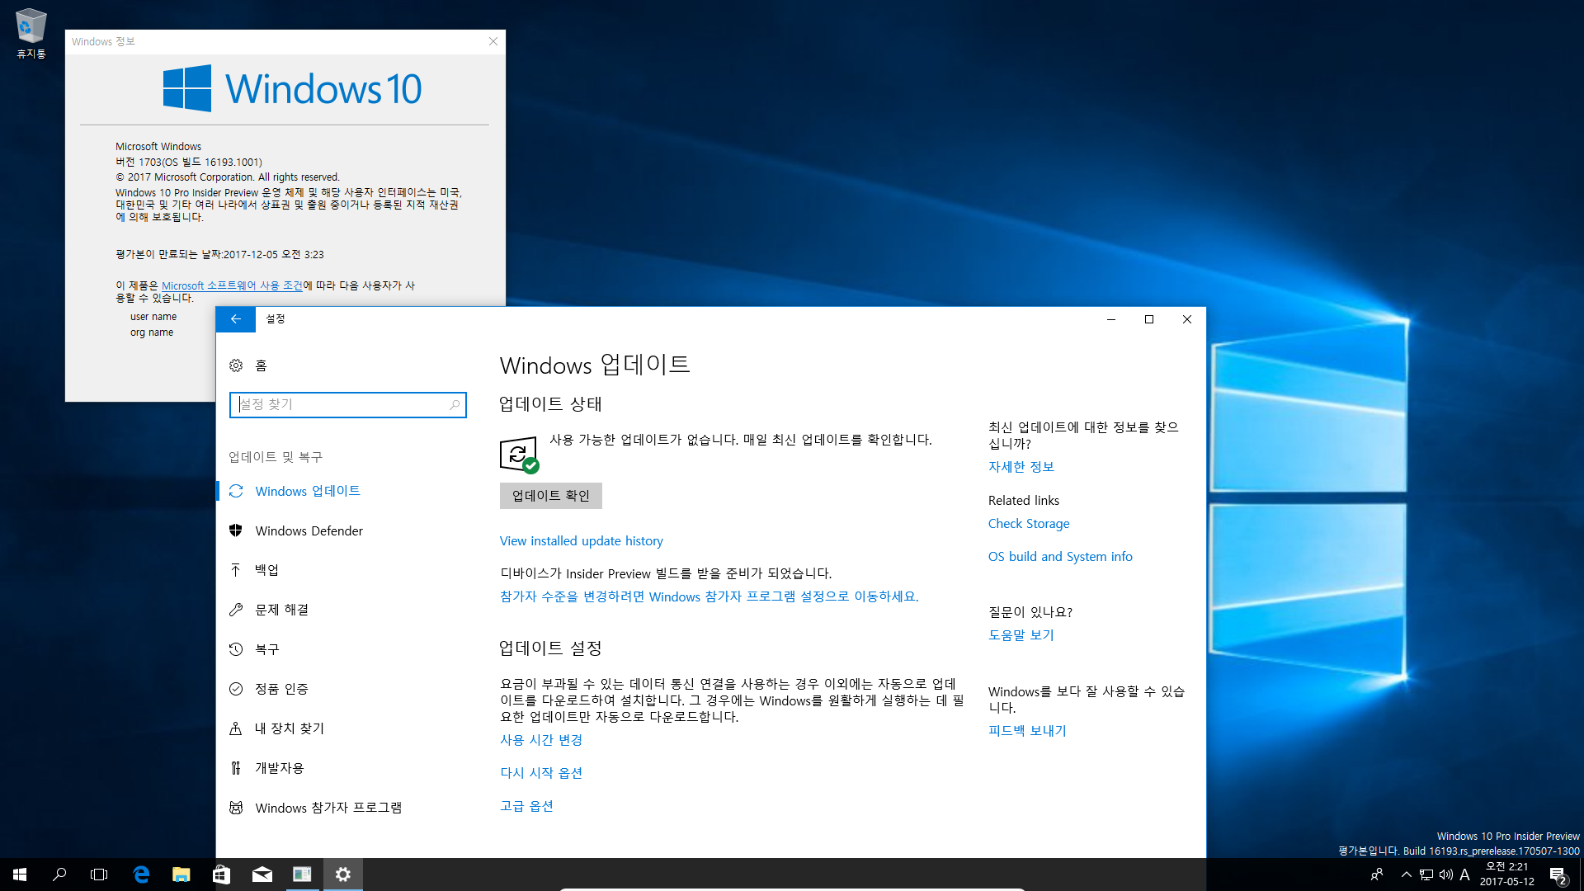Open 자세한 정보 link

pyautogui.click(x=1021, y=467)
